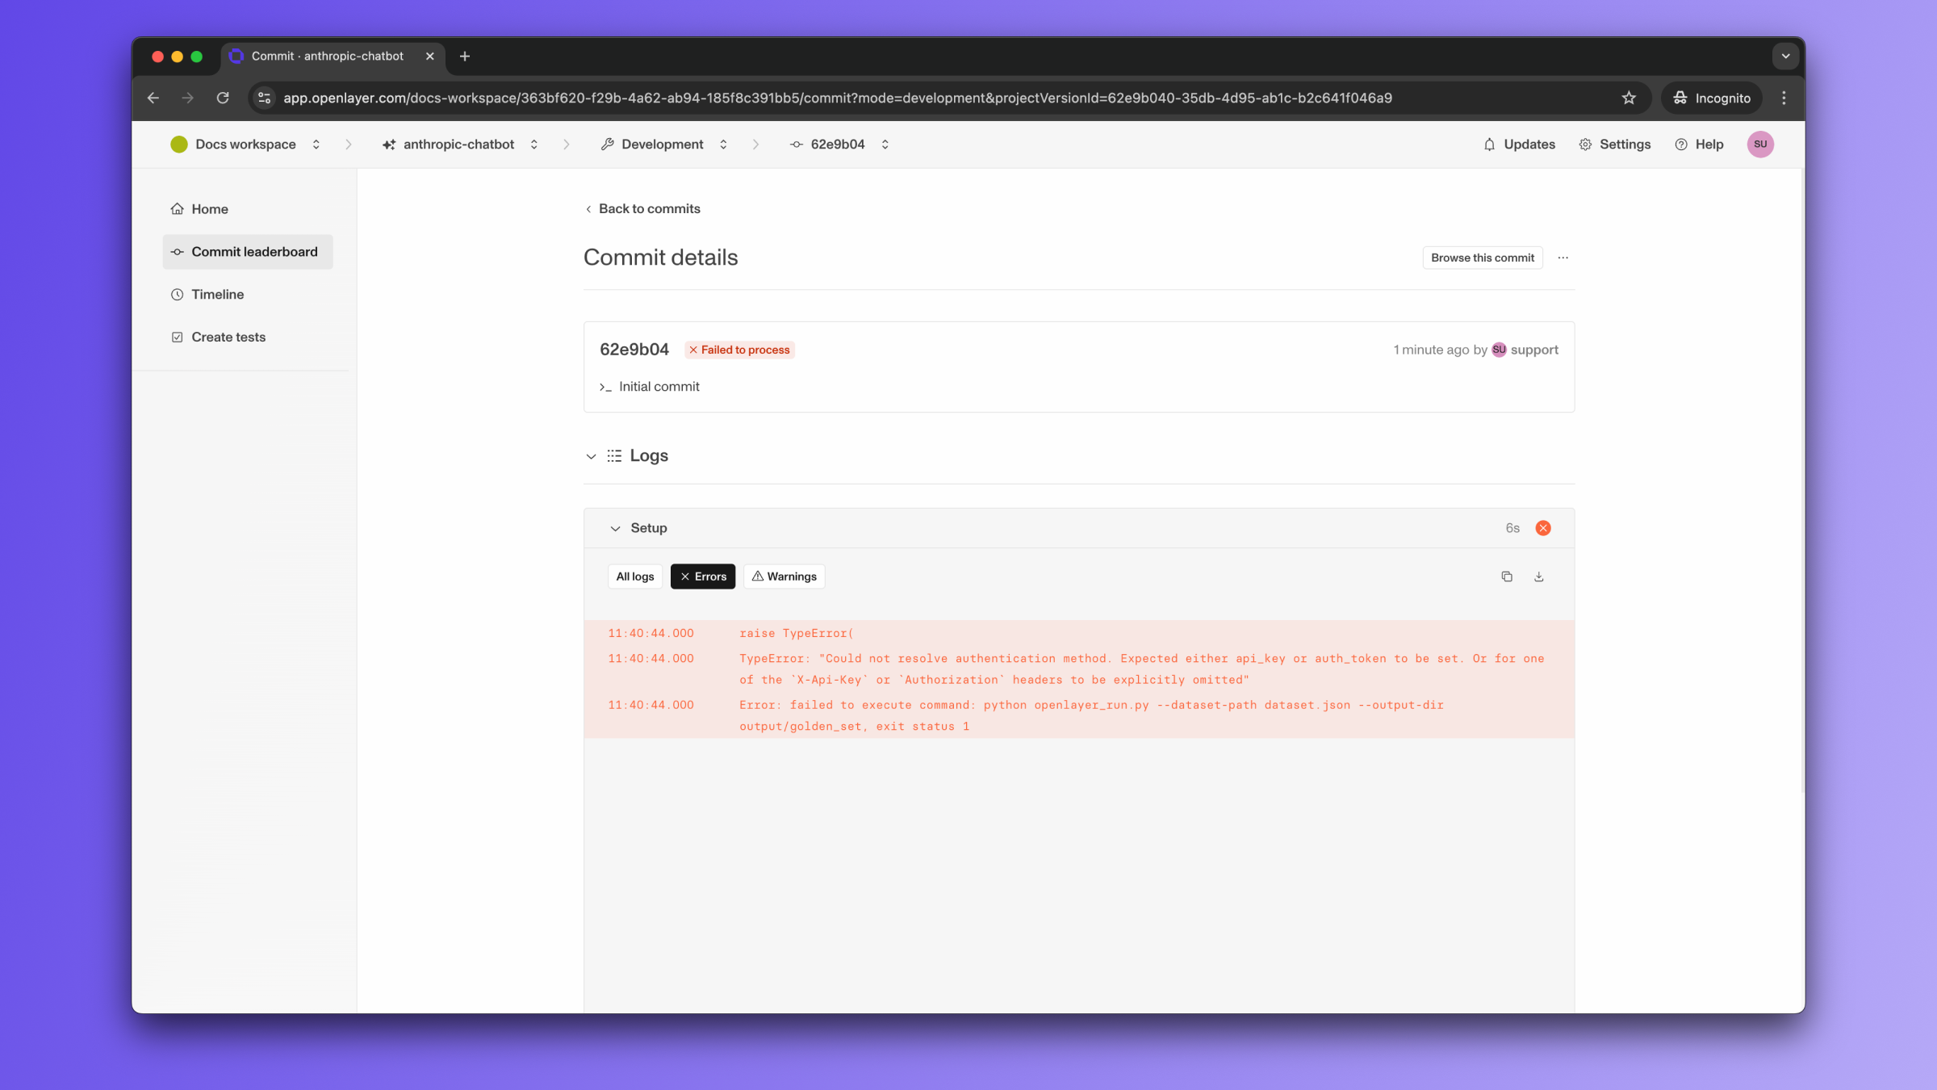Select the Commit leaderboard sidebar icon
The width and height of the screenshot is (1937, 1090).
click(177, 251)
